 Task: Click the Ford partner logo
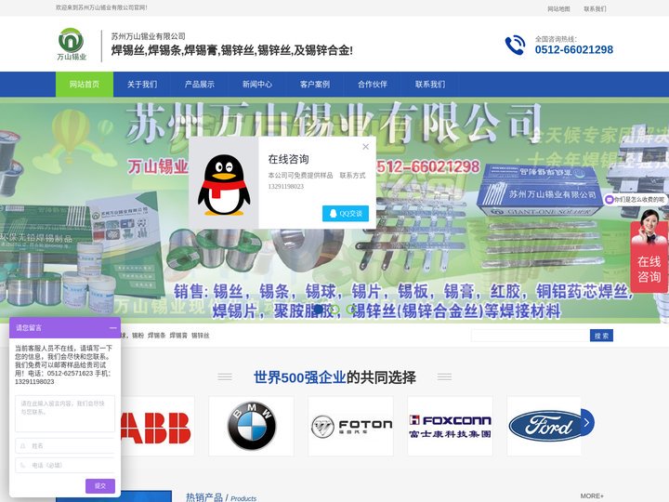click(x=544, y=426)
